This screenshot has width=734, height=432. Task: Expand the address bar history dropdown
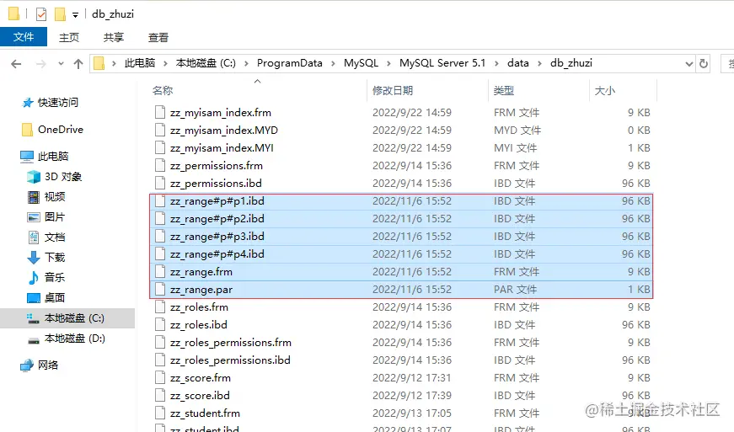click(x=689, y=64)
